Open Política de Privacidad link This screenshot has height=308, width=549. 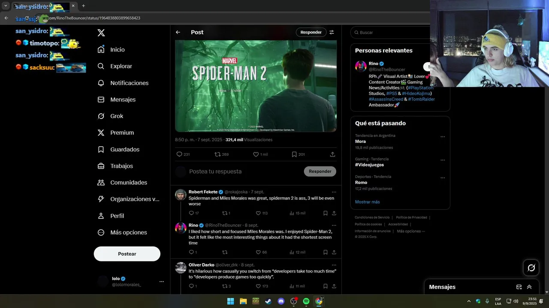click(411, 217)
